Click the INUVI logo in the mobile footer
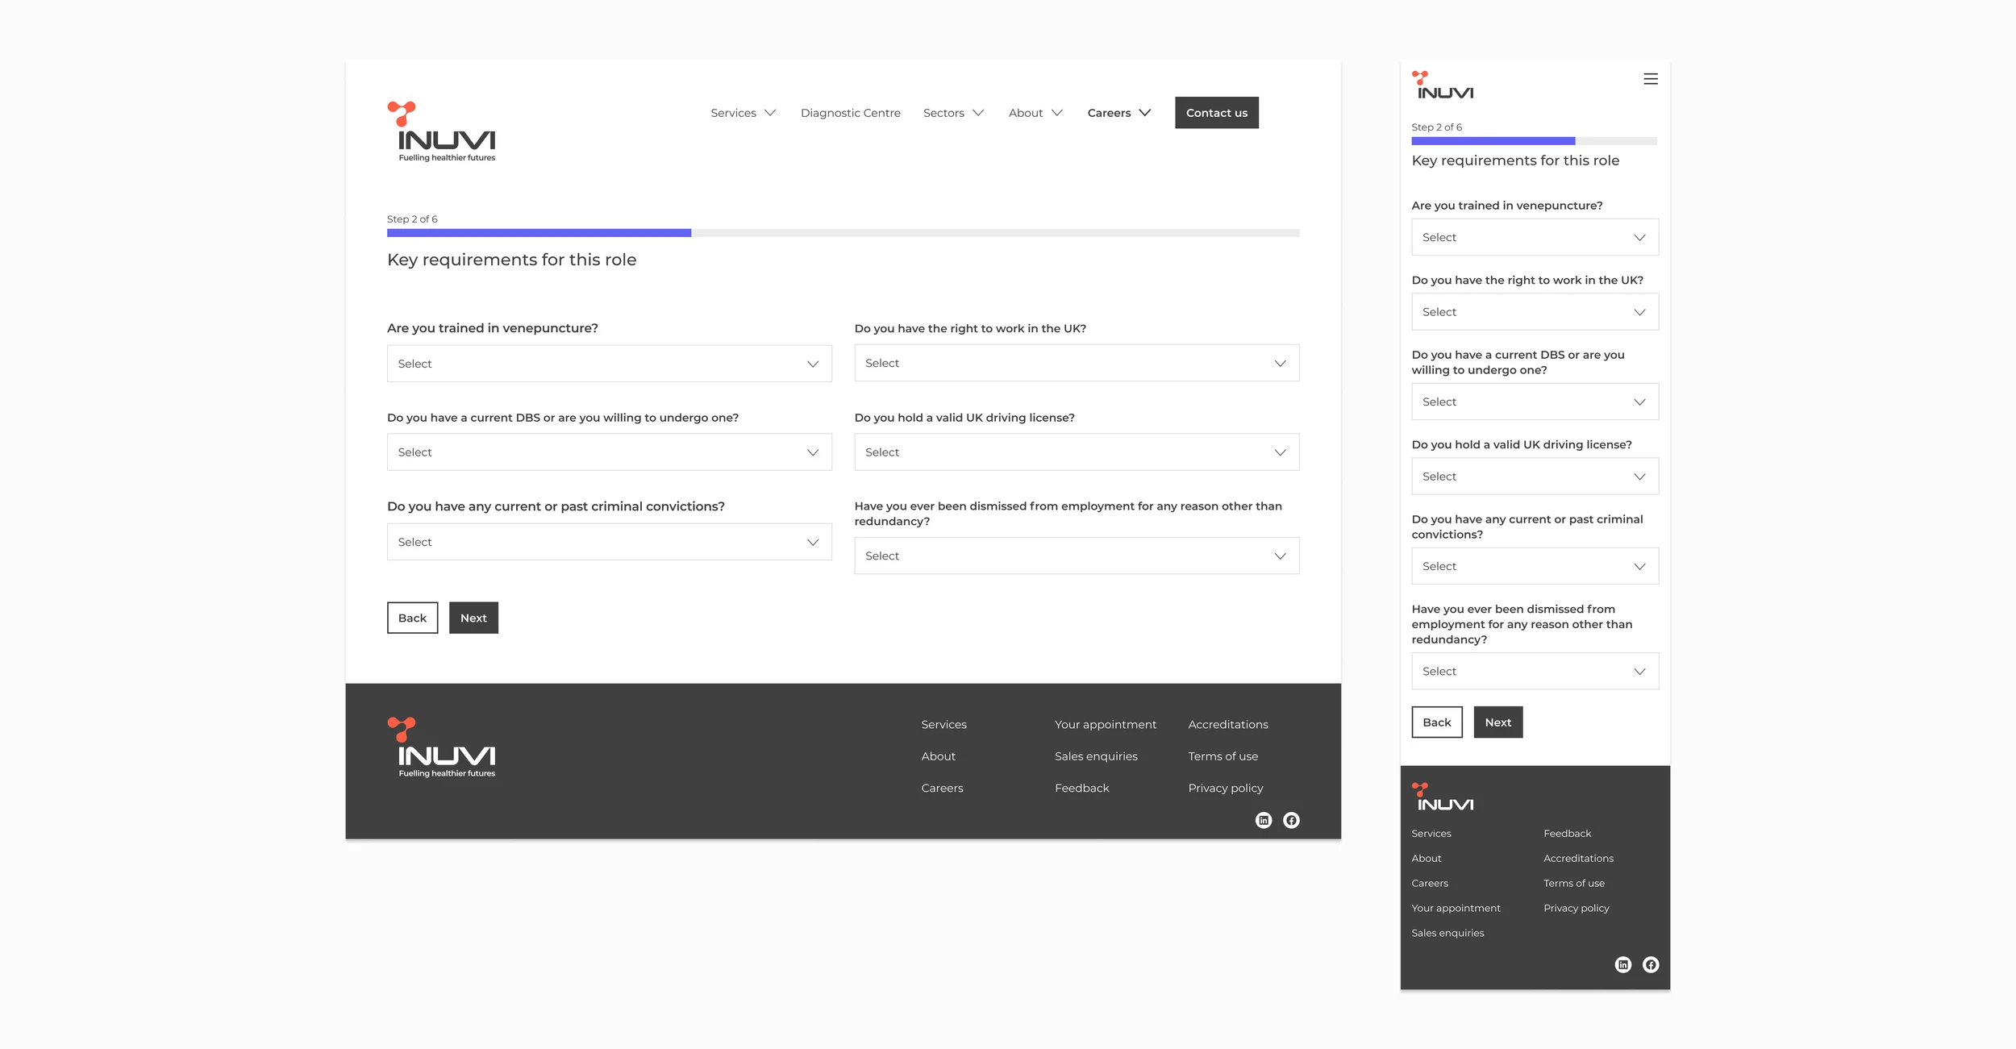2016x1049 pixels. point(1443,797)
